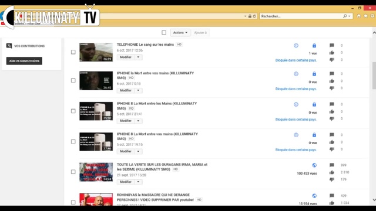This screenshot has width=376, height=211.
Task: Click public globe icon for OURAGANS video
Action: [x=314, y=165]
